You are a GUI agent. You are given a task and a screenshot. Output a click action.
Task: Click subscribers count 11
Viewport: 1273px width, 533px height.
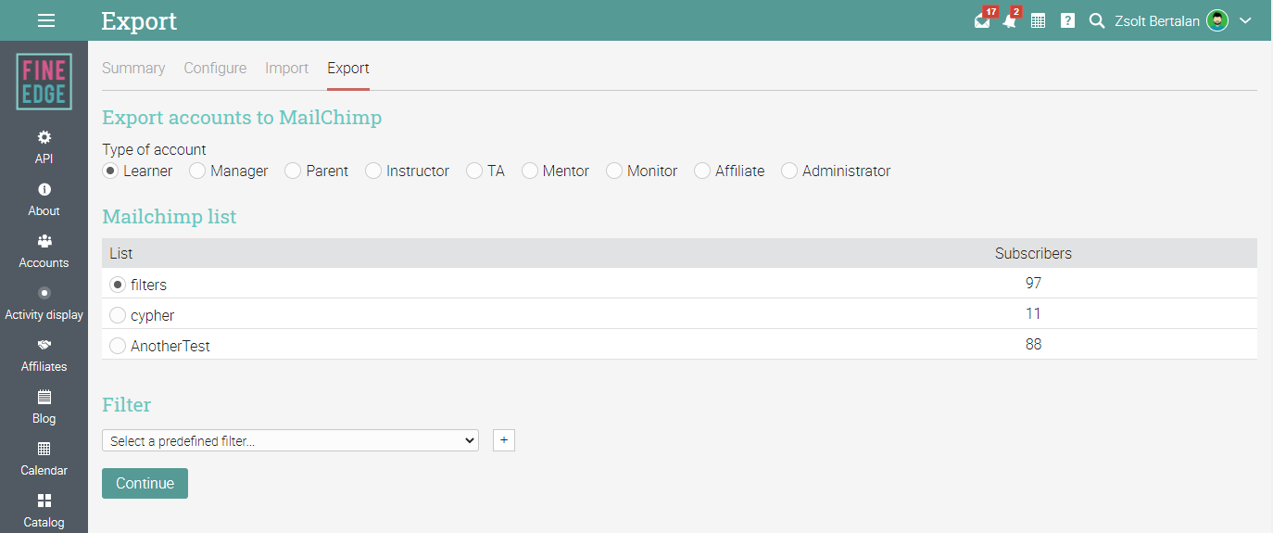click(x=1033, y=313)
